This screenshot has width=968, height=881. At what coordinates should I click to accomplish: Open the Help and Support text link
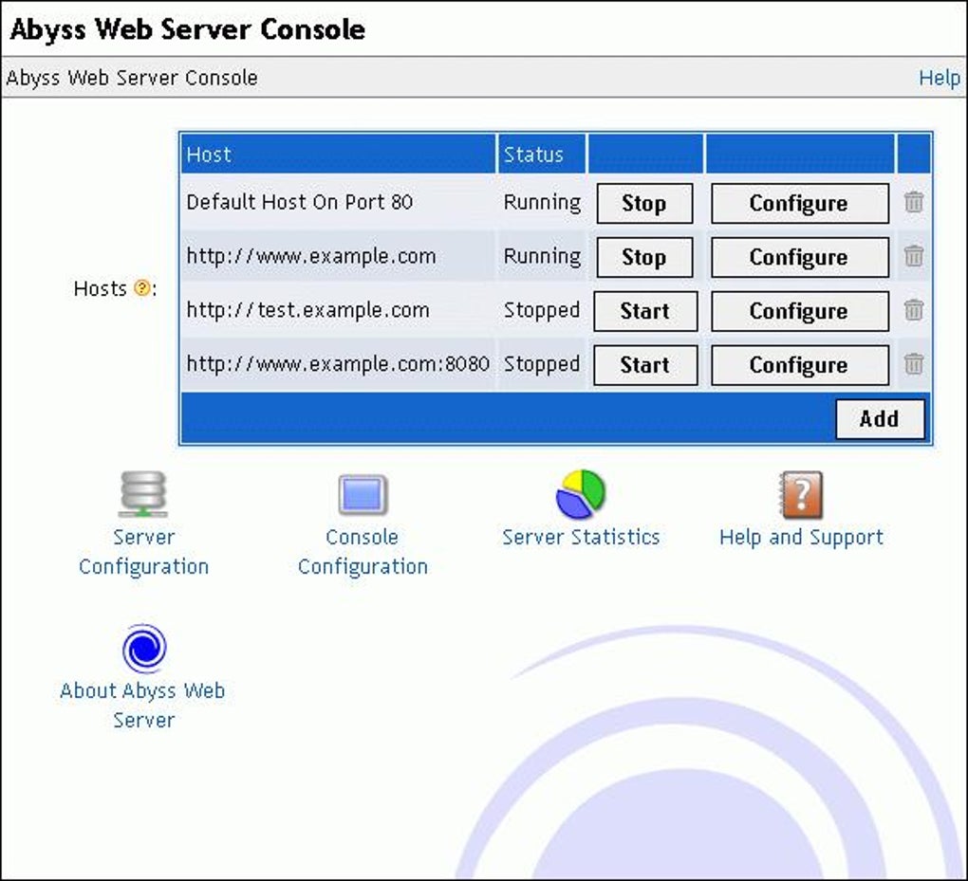pos(801,537)
